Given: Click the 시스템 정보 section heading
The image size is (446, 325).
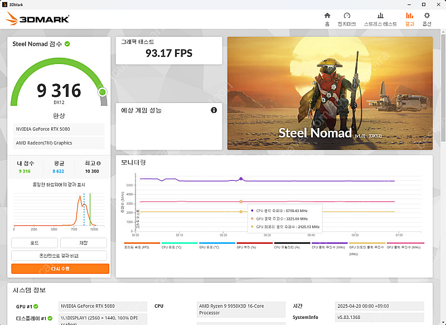Looking at the screenshot, I should [x=29, y=290].
